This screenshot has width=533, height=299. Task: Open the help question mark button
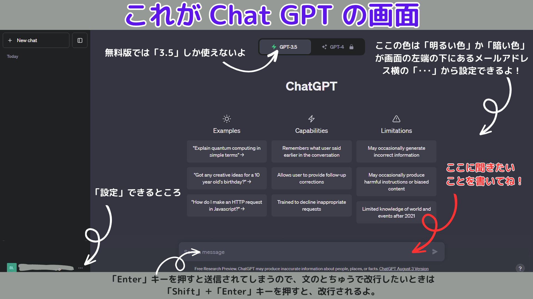click(x=520, y=268)
